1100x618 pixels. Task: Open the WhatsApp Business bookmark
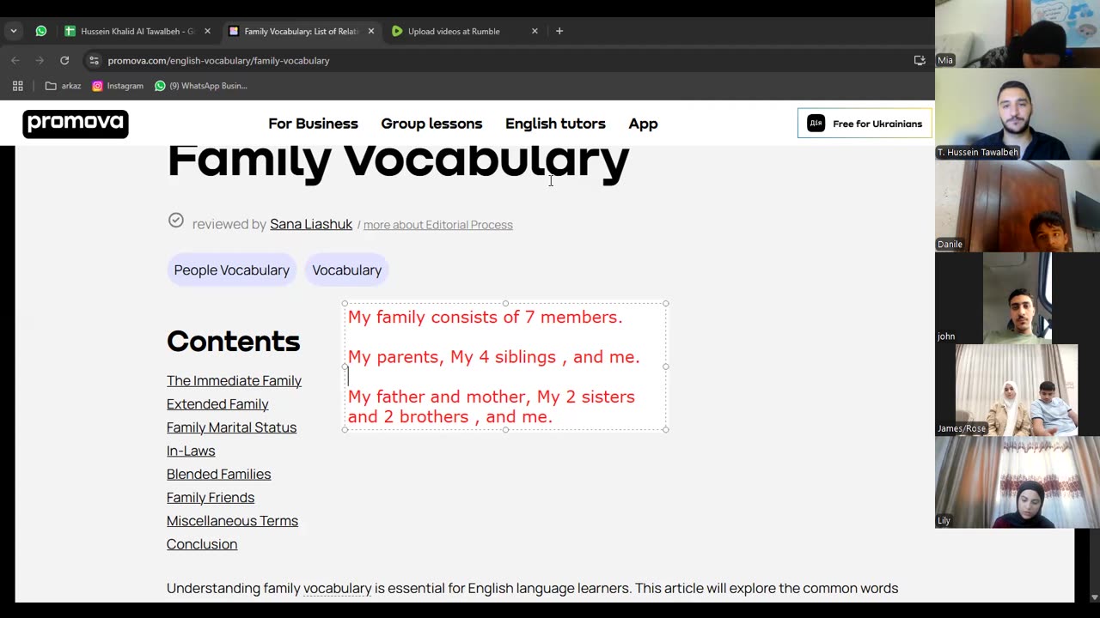point(201,86)
